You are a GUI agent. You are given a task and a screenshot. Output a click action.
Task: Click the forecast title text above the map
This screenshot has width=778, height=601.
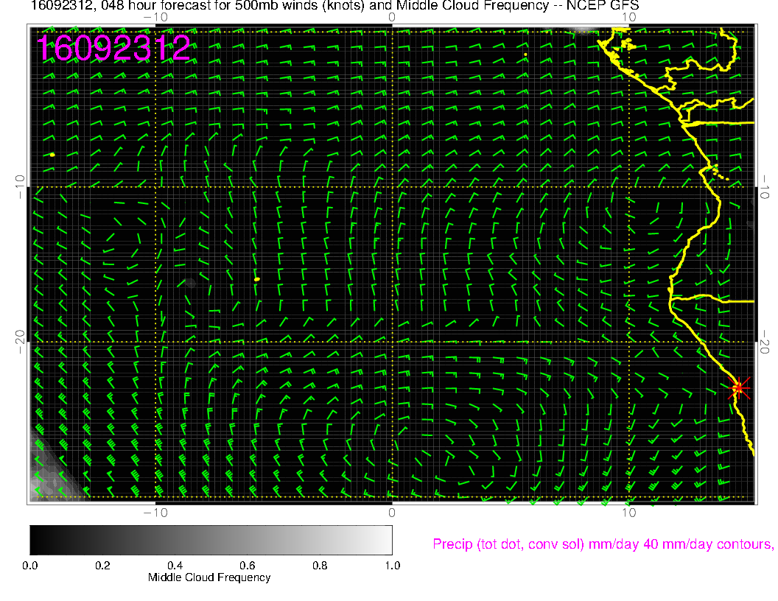click(x=335, y=5)
